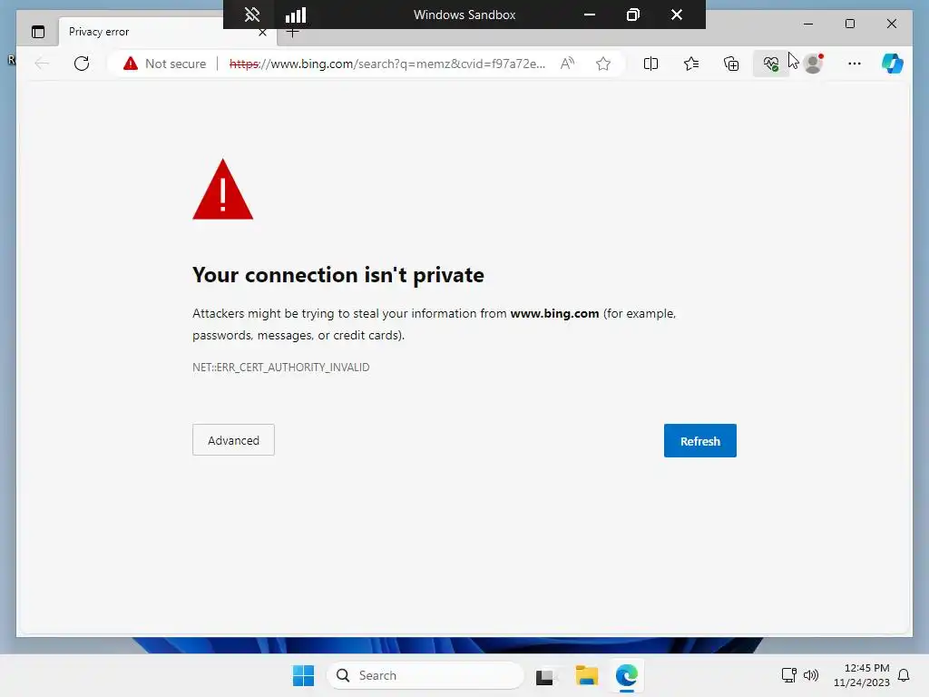Screen dimensions: 929x697
Task: Minimize the Edge browser window
Action: [x=808, y=24]
